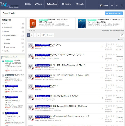Open the HP_HDX18 download title
Image resolution: width=125 pixels, height=126 pixels.
tap(54, 85)
